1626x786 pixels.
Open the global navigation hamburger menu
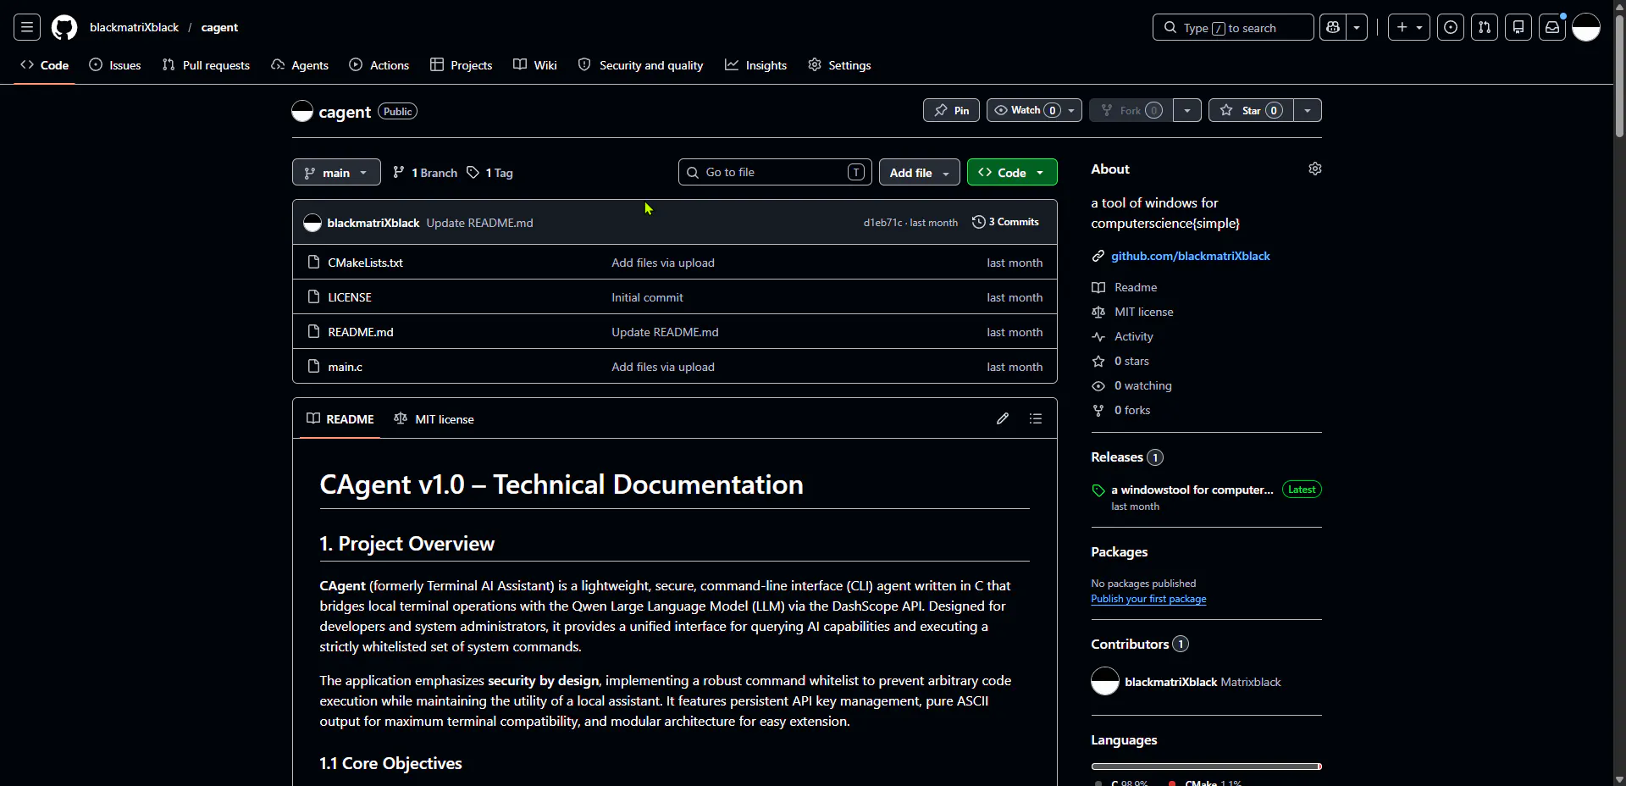click(x=27, y=27)
